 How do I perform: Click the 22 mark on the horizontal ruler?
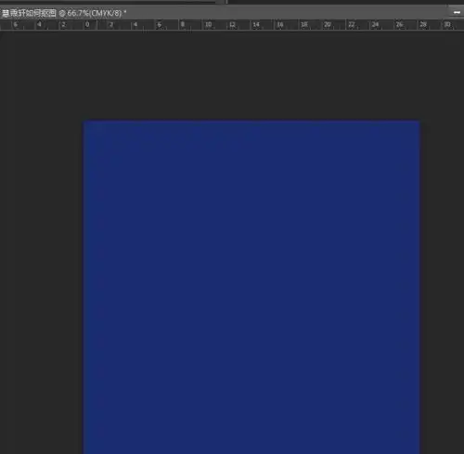[x=352, y=24]
